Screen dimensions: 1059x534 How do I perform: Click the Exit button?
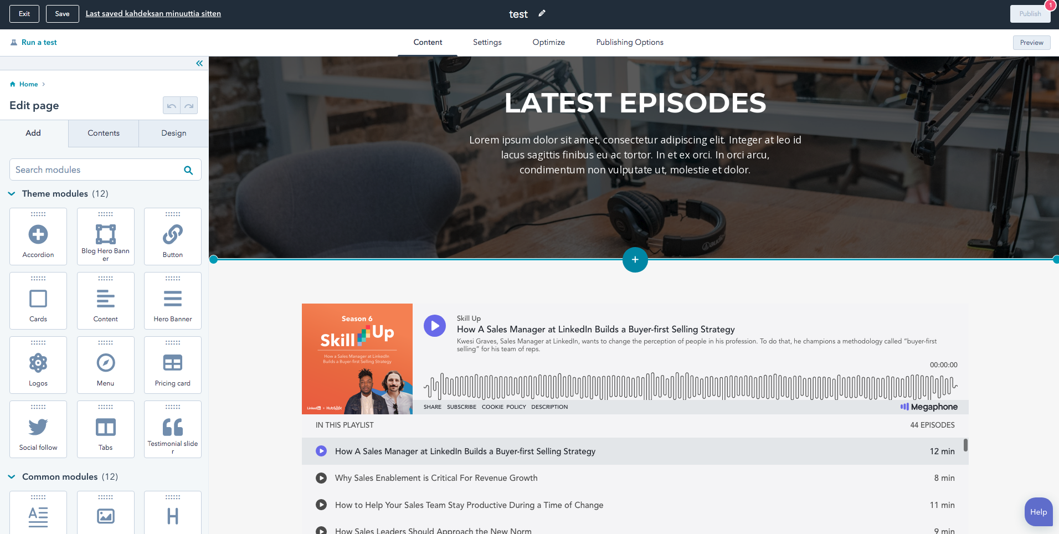(24, 14)
